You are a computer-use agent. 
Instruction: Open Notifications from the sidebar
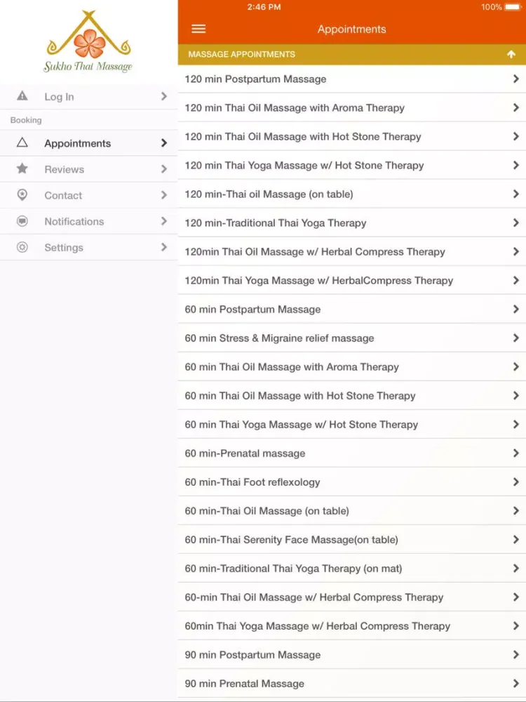tap(88, 221)
